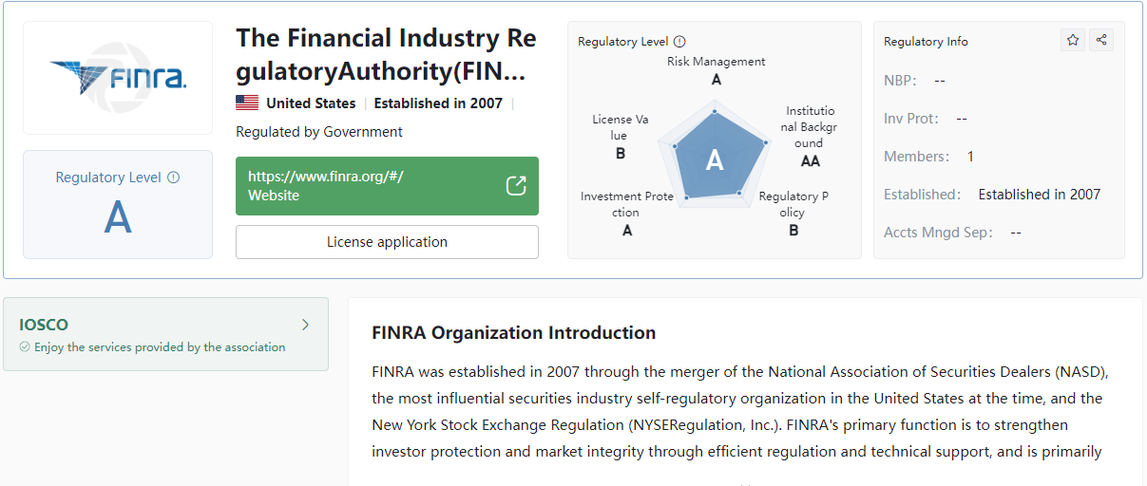Click the License application button
Viewport: 1147px width, 486px height.
pos(387,242)
